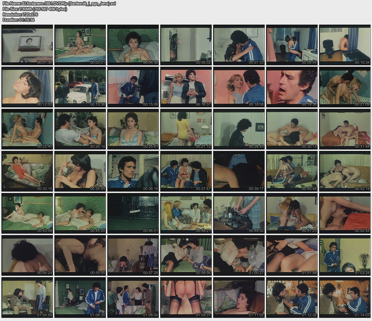Viewport: 372px width, 321px height.
Task: Open the frame labeled 01:04:59
Action: point(27,298)
